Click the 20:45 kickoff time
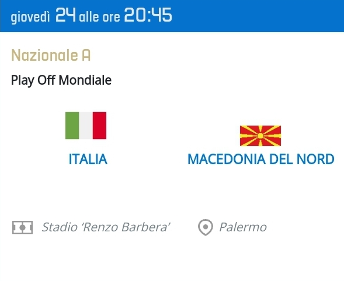 (x=148, y=15)
